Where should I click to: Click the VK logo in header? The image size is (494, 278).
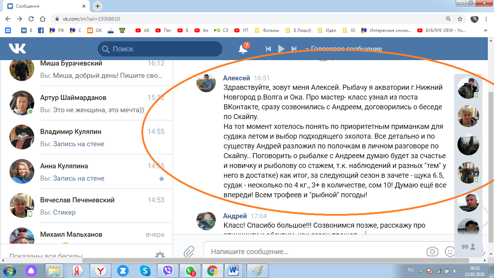(17, 49)
